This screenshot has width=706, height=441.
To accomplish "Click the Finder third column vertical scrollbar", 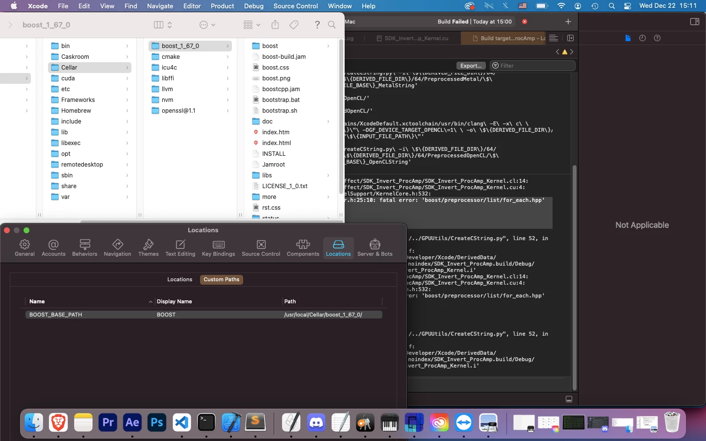I will tap(341, 118).
